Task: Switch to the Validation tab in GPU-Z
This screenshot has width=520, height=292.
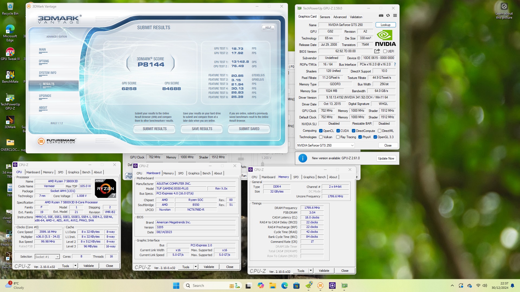Action: pyautogui.click(x=356, y=17)
